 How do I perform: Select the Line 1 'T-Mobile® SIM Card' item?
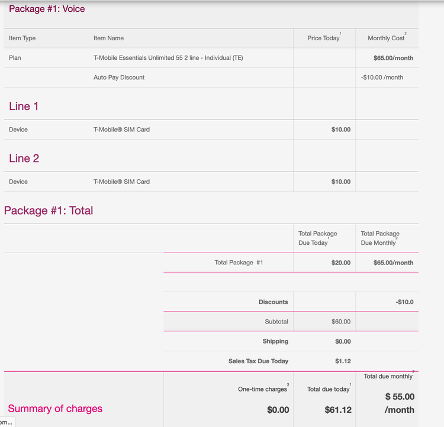click(121, 130)
